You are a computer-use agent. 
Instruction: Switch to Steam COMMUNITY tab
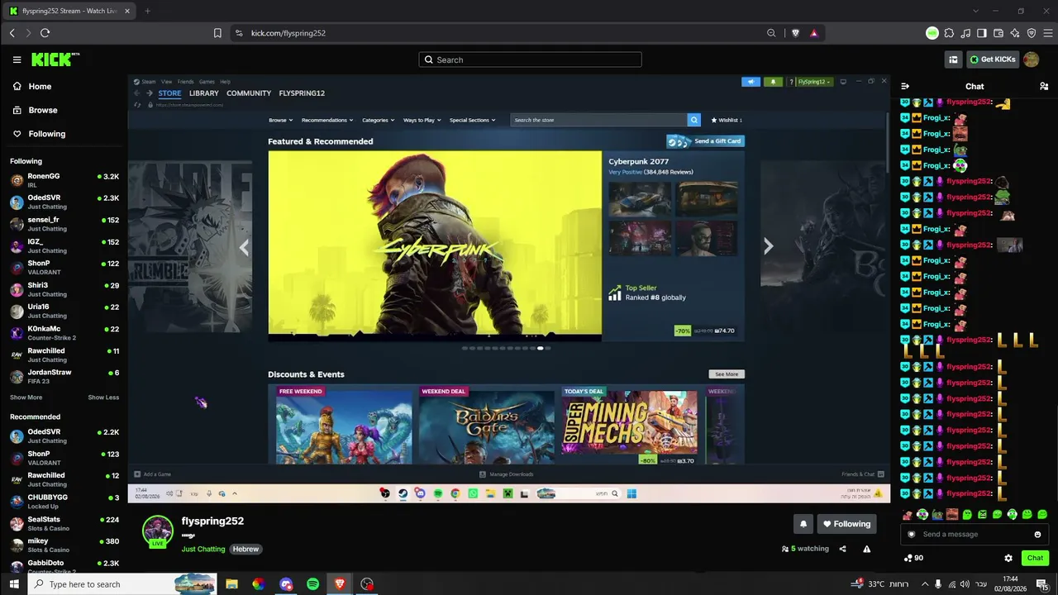pos(249,93)
